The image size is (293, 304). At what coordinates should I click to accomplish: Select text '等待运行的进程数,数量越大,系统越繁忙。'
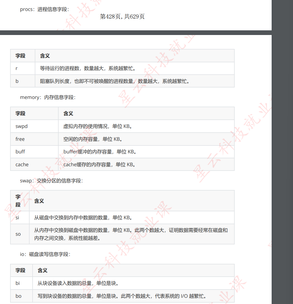(x=88, y=68)
